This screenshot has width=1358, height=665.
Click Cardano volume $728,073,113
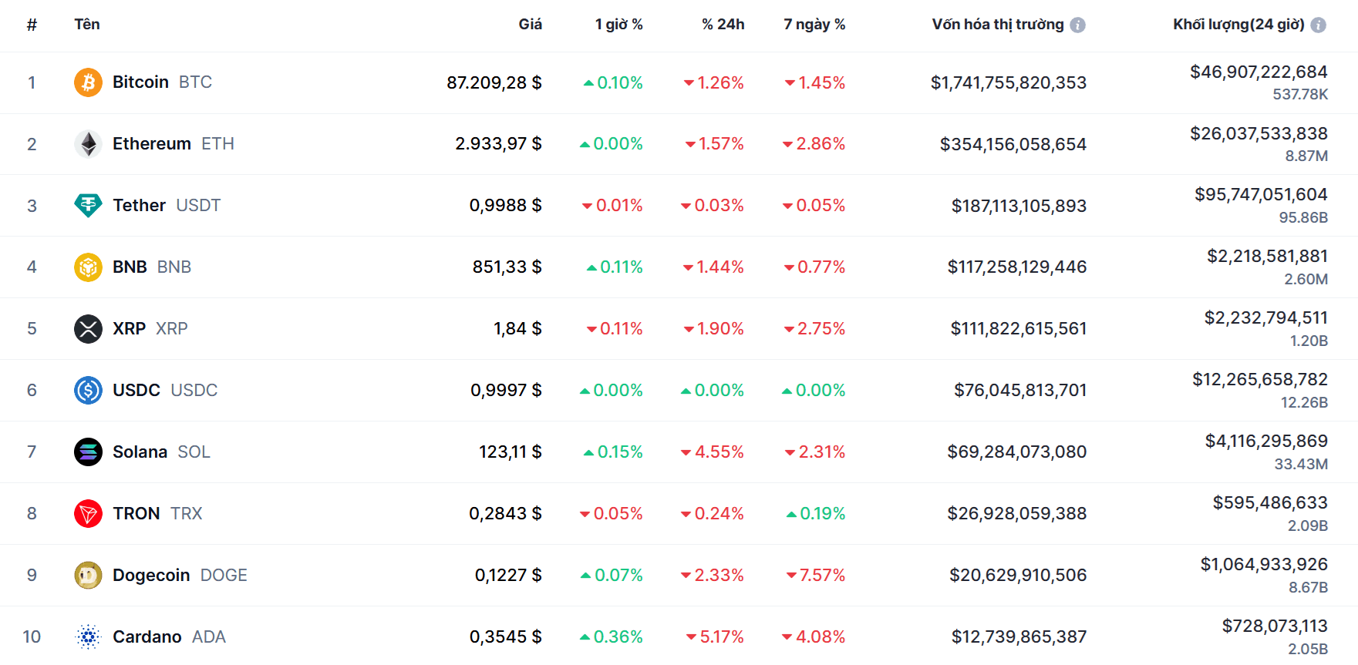tap(1275, 626)
